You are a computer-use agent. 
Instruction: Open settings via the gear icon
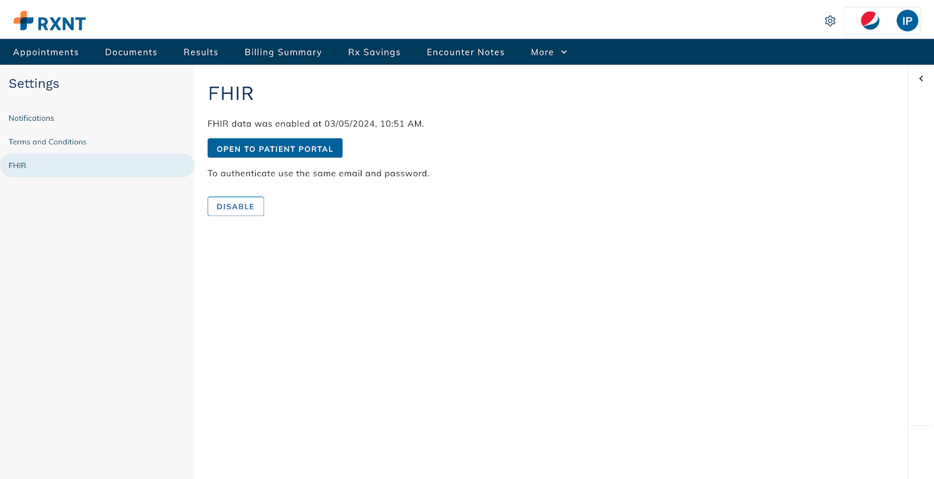point(830,21)
